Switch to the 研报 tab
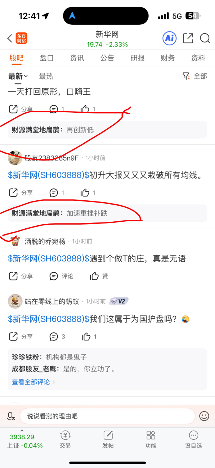Image resolution: width=215 pixels, height=468 pixels. click(x=137, y=58)
